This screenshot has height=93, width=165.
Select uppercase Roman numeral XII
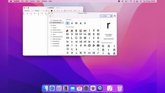pyautogui.click(x=68, y=38)
